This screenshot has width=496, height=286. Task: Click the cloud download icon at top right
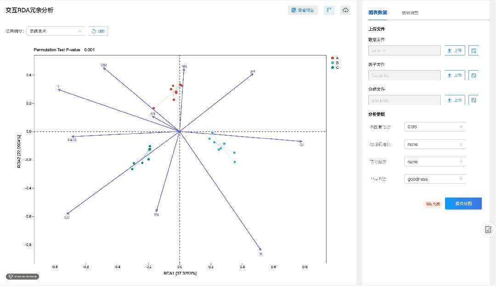click(345, 10)
